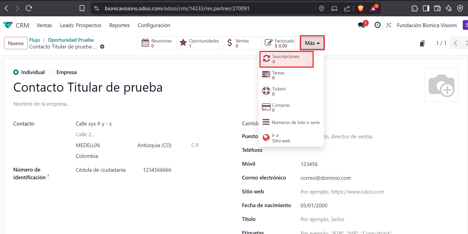Click the bookmark icon in the address bar
Viewport: 468px width, 234px height.
82,9
